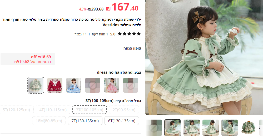Select the green dress color swatch
The image size is (263, 139).
(36, 85)
